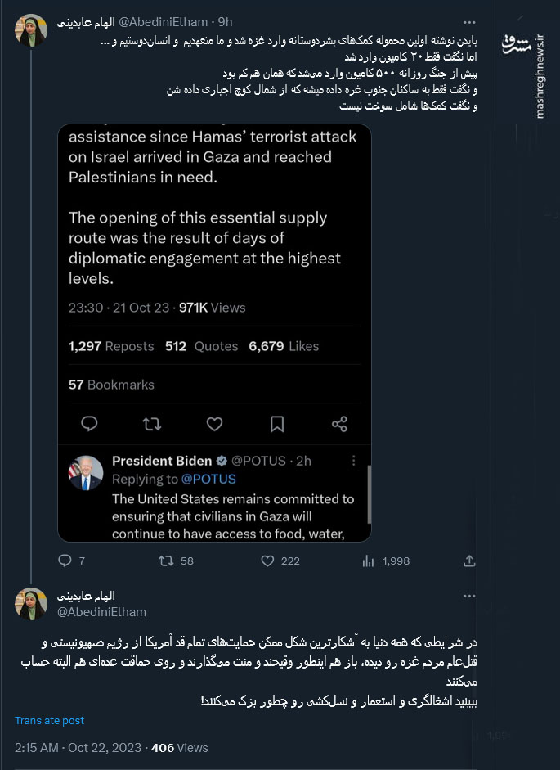Click the share icon on the first tweet

469,561
